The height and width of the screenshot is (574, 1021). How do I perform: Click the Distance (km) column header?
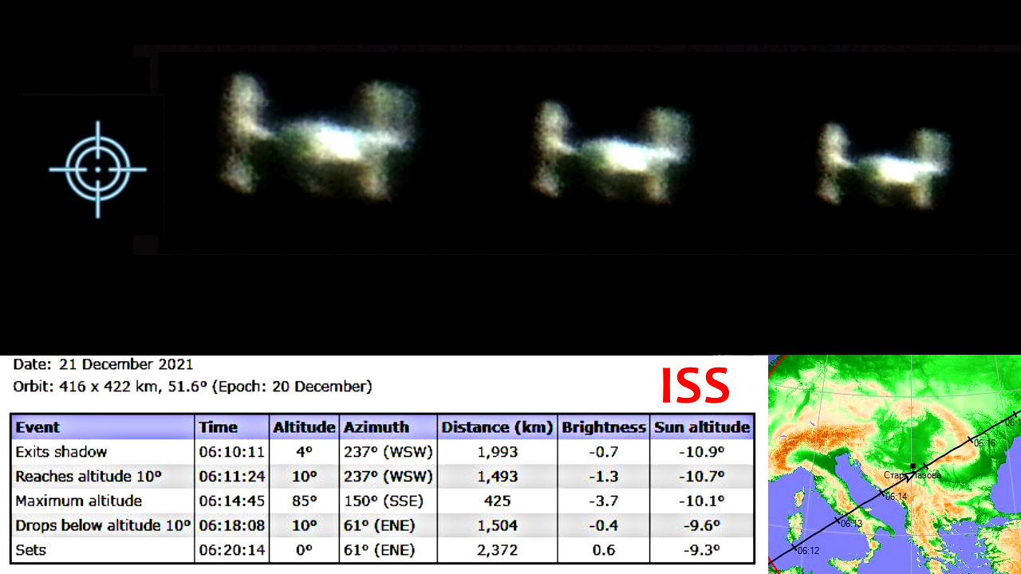pyautogui.click(x=497, y=427)
